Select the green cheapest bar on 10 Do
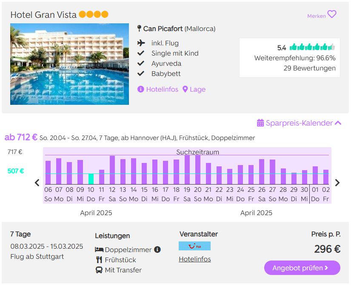The width and height of the screenshot is (351, 286). (x=91, y=179)
